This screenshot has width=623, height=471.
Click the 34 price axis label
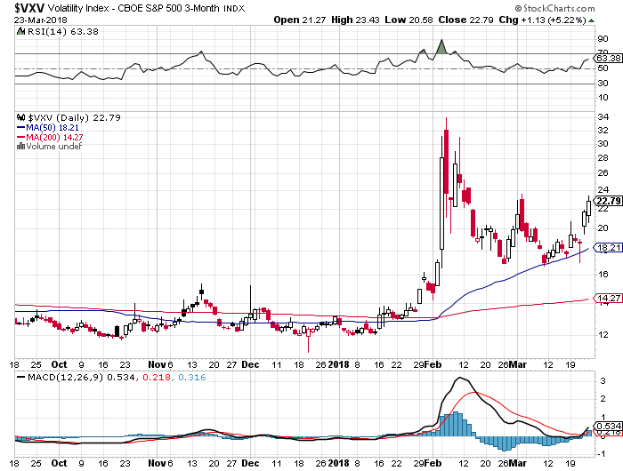603,116
